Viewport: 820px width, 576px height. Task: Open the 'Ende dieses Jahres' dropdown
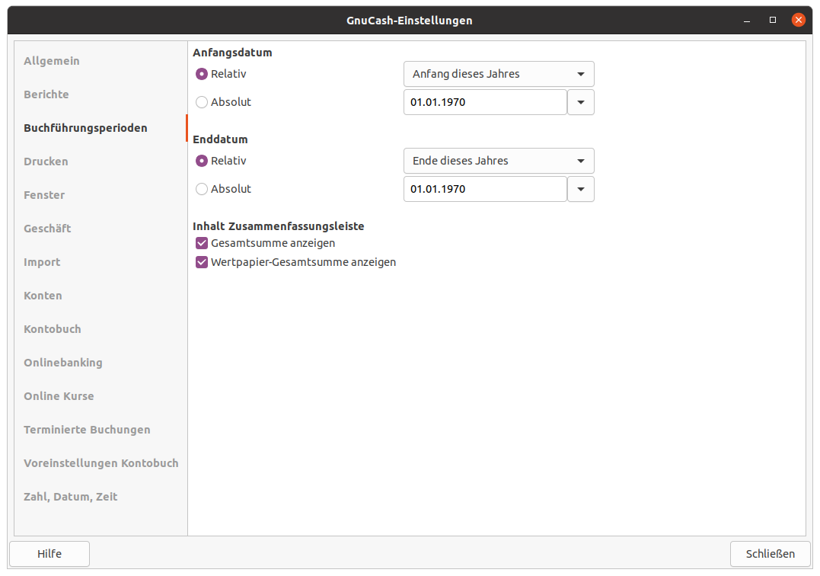pos(498,161)
